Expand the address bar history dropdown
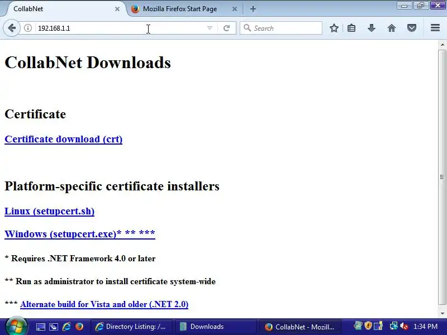The height and width of the screenshot is (335, 447). pos(210,28)
